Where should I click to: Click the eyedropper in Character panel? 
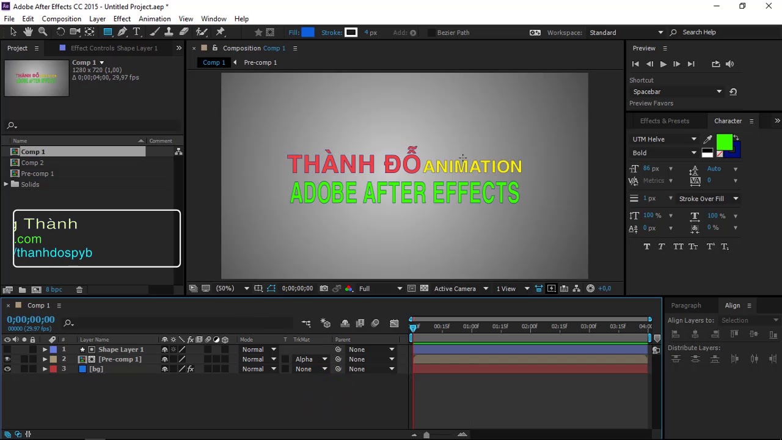(708, 139)
